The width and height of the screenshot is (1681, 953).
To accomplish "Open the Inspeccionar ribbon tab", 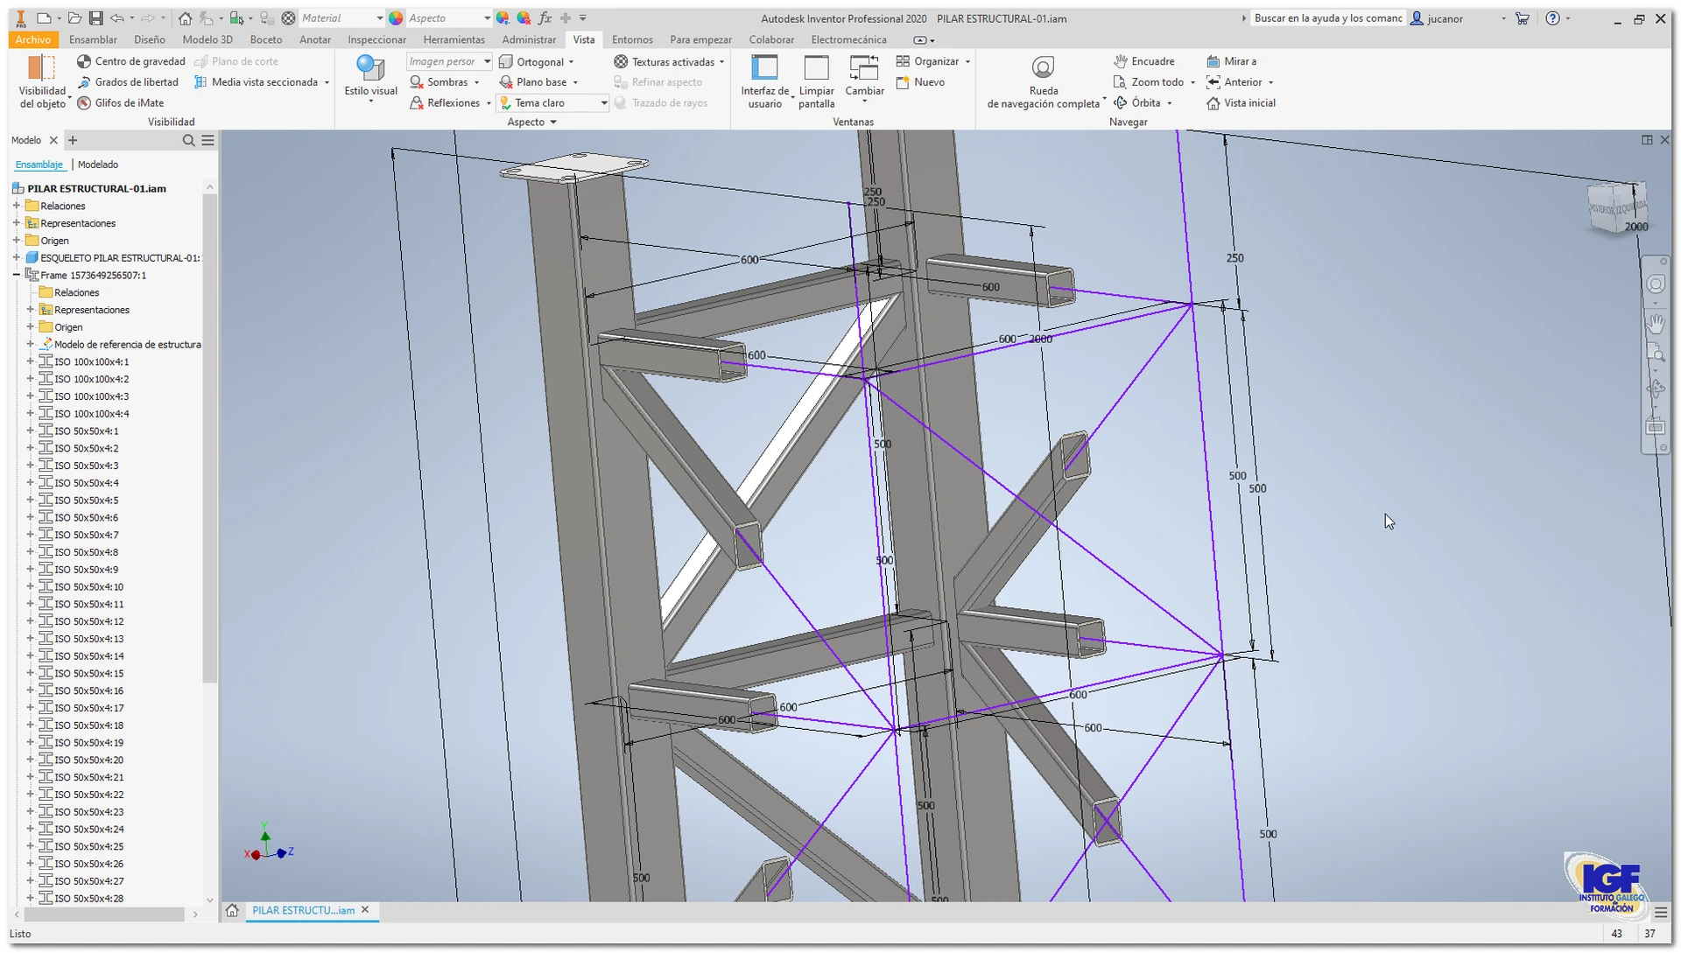I will click(x=376, y=39).
